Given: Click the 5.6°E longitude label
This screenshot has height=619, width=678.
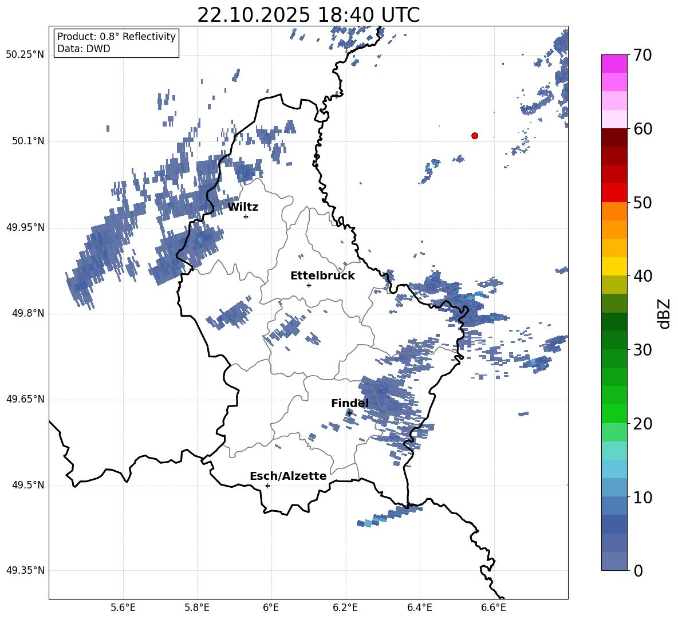Looking at the screenshot, I should tap(123, 608).
